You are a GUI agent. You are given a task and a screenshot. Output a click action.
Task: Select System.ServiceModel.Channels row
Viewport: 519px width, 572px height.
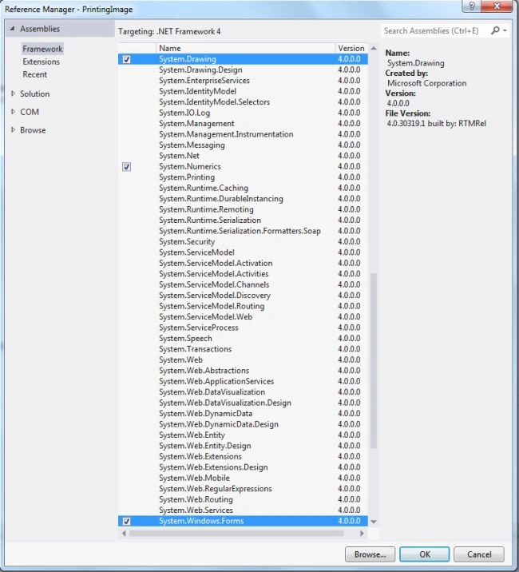click(243, 284)
